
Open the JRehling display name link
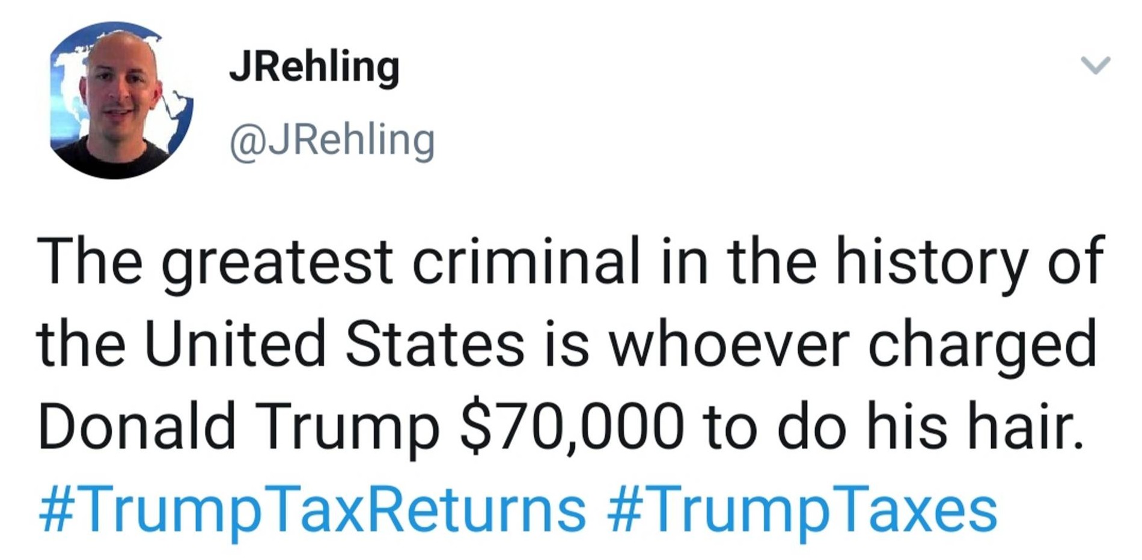pos(314,67)
